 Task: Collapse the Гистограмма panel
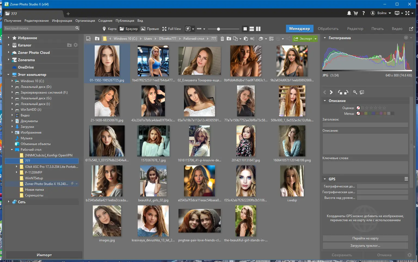click(325, 38)
